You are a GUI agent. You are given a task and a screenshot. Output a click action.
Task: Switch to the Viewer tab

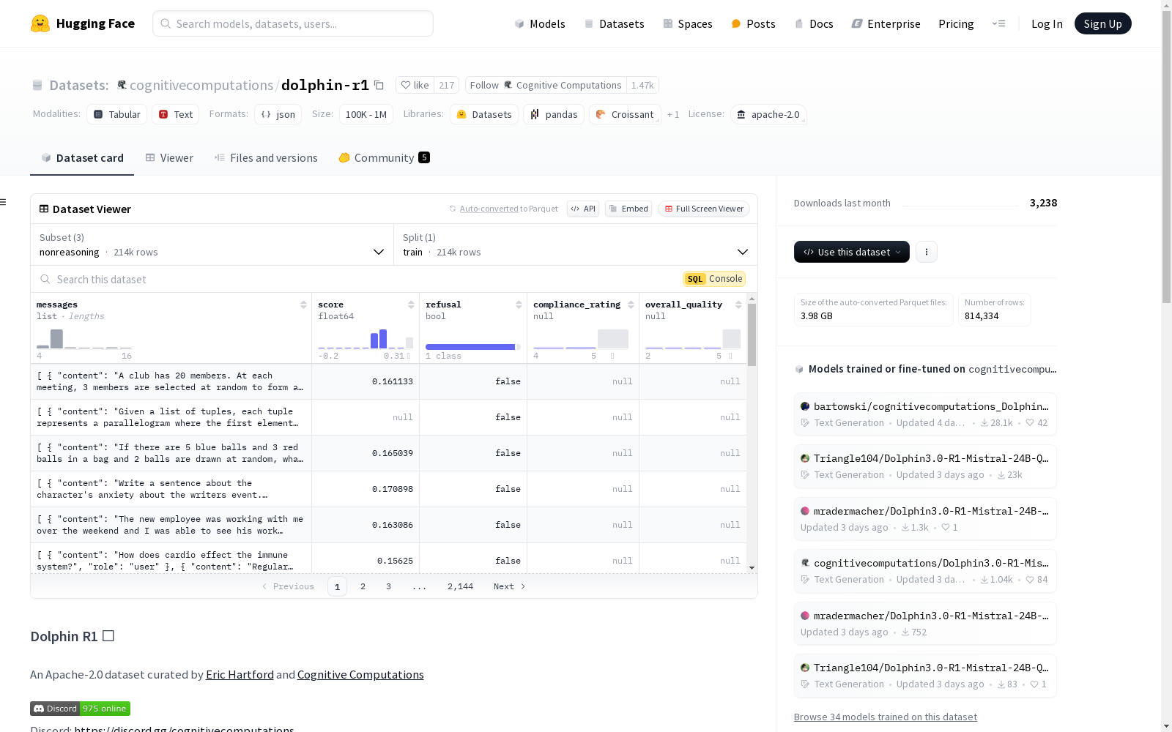coord(169,157)
